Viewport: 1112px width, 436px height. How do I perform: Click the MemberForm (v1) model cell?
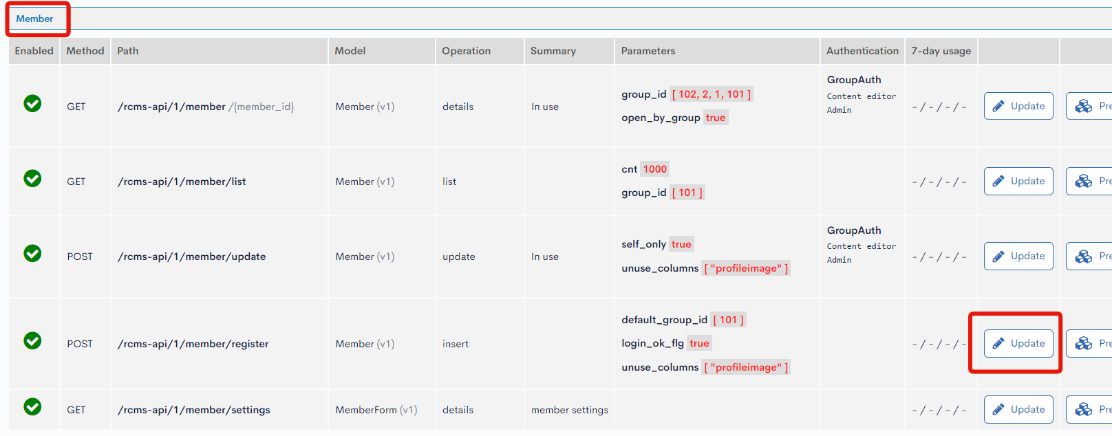click(x=376, y=410)
